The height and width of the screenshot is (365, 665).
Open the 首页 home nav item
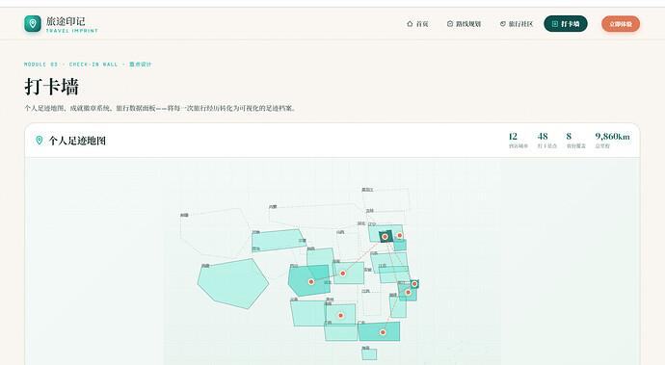417,24
